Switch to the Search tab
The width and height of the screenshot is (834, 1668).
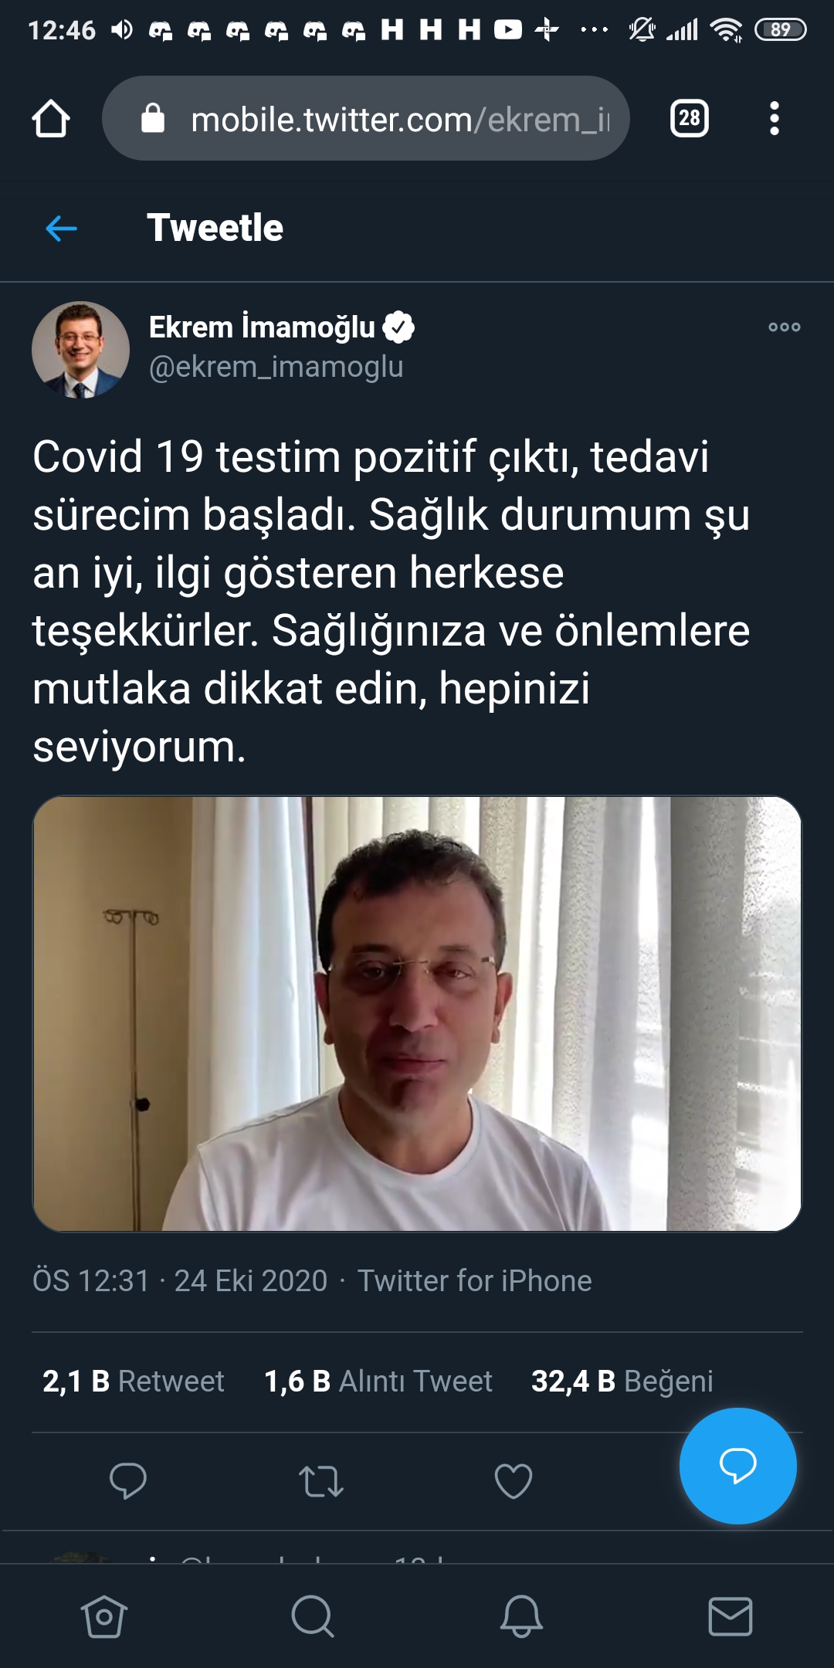coord(313,1616)
